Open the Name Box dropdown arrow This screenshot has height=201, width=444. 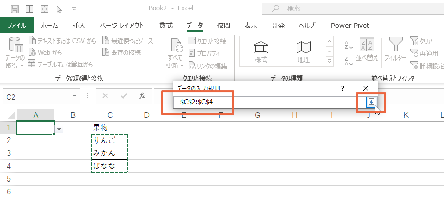[x=75, y=96]
